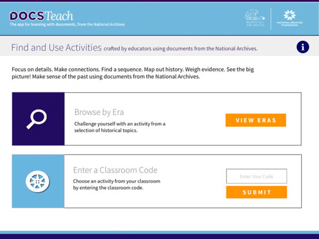Click the classroom code description text
The height and width of the screenshot is (239, 319).
pyautogui.click(x=117, y=184)
